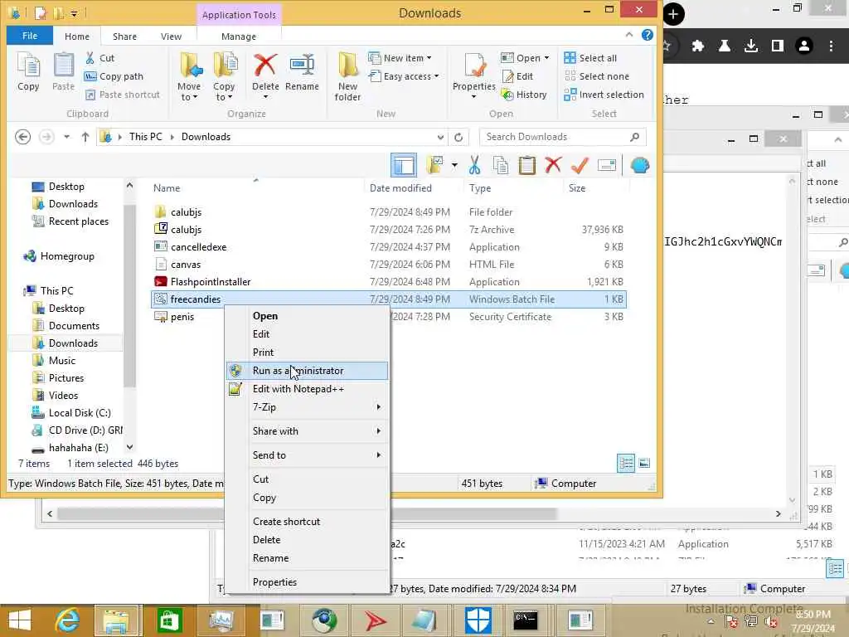This screenshot has width=849, height=637.
Task: Click the up-arrow parent folder button
Action: coord(85,137)
